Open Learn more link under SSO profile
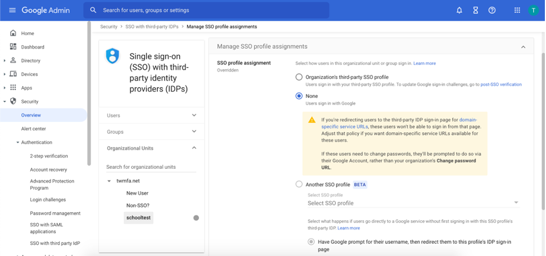 (x=349, y=228)
